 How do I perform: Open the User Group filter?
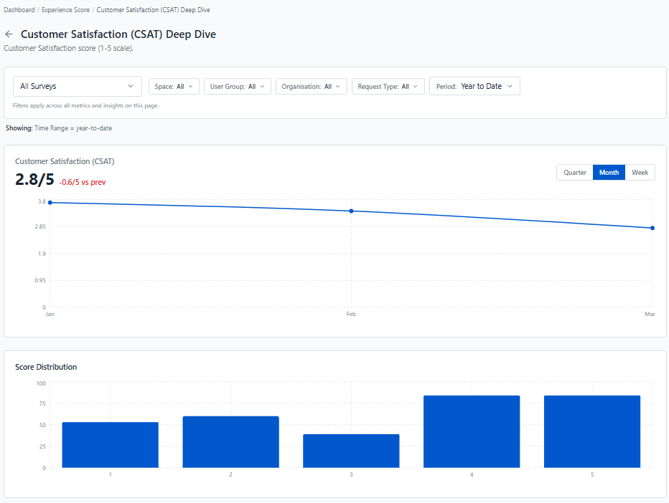click(237, 87)
